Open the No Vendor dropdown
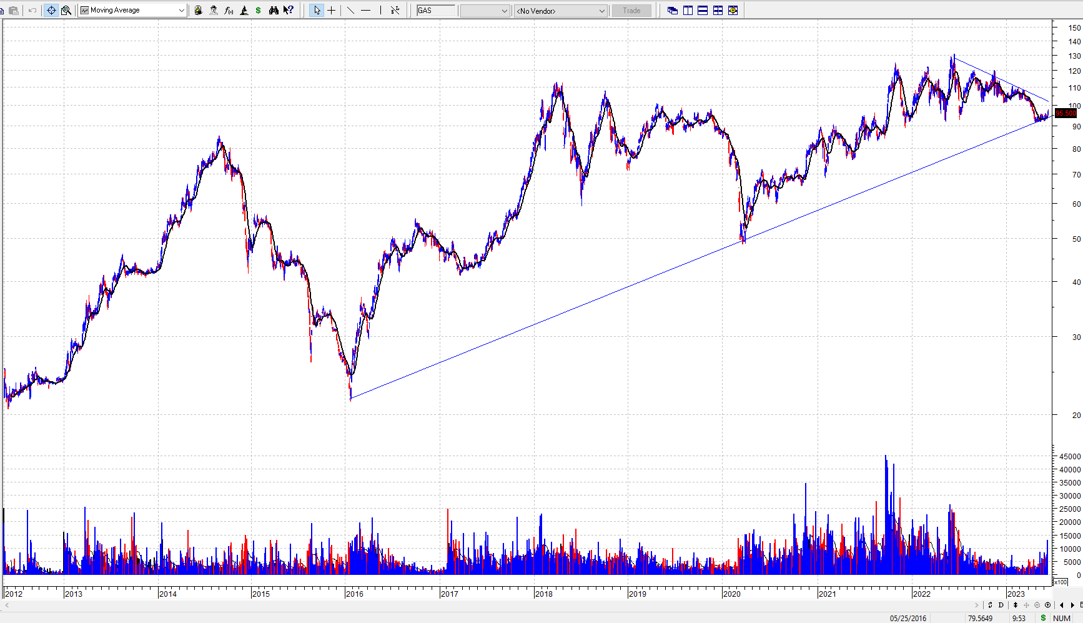Screen dimensions: 1083x623 click(560, 11)
